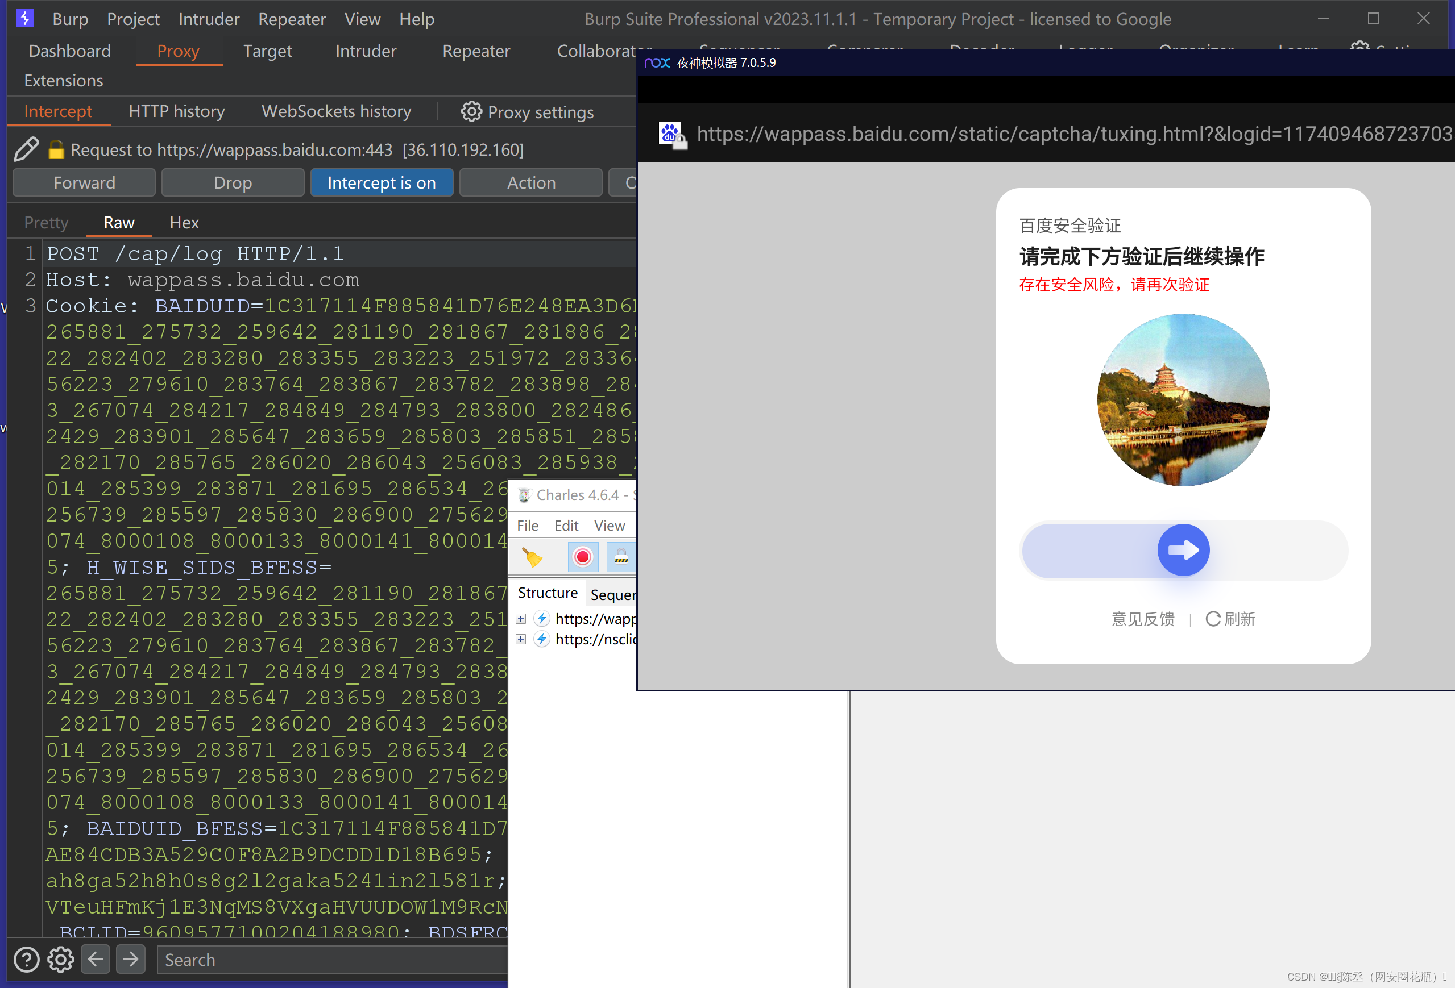Switch to the Repeater tool tab
This screenshot has height=988, width=1455.
476,51
